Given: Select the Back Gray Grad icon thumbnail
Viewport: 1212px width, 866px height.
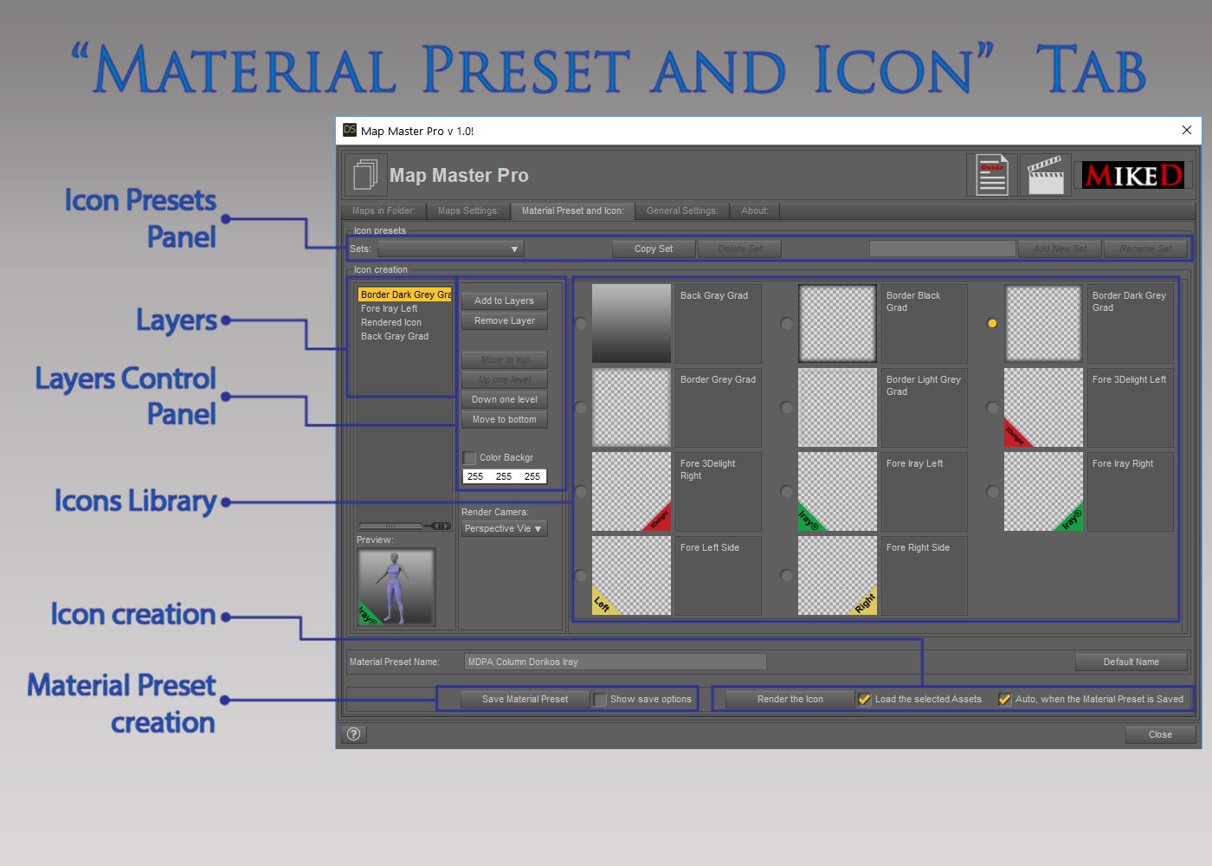Looking at the screenshot, I should (x=630, y=323).
